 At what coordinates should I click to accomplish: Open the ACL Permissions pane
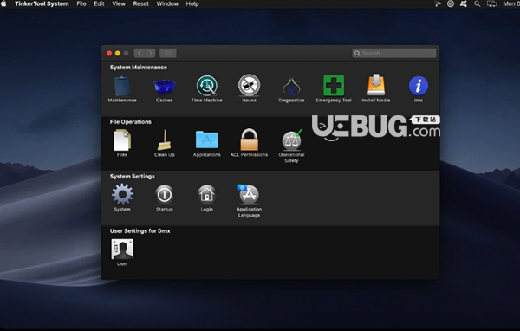click(249, 143)
